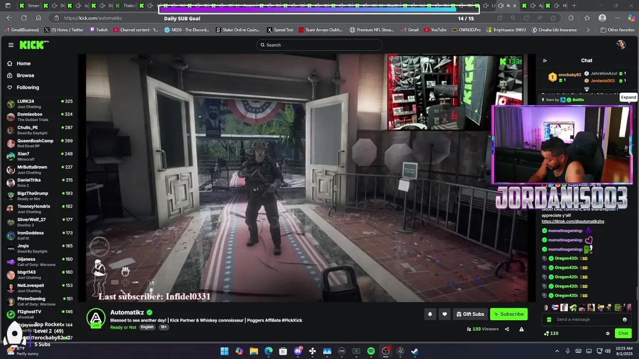
Task: Click the notification bell on Automatikz channel
Action: coord(430,314)
